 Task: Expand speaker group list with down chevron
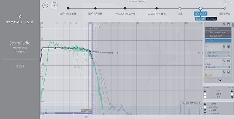coord(220,80)
